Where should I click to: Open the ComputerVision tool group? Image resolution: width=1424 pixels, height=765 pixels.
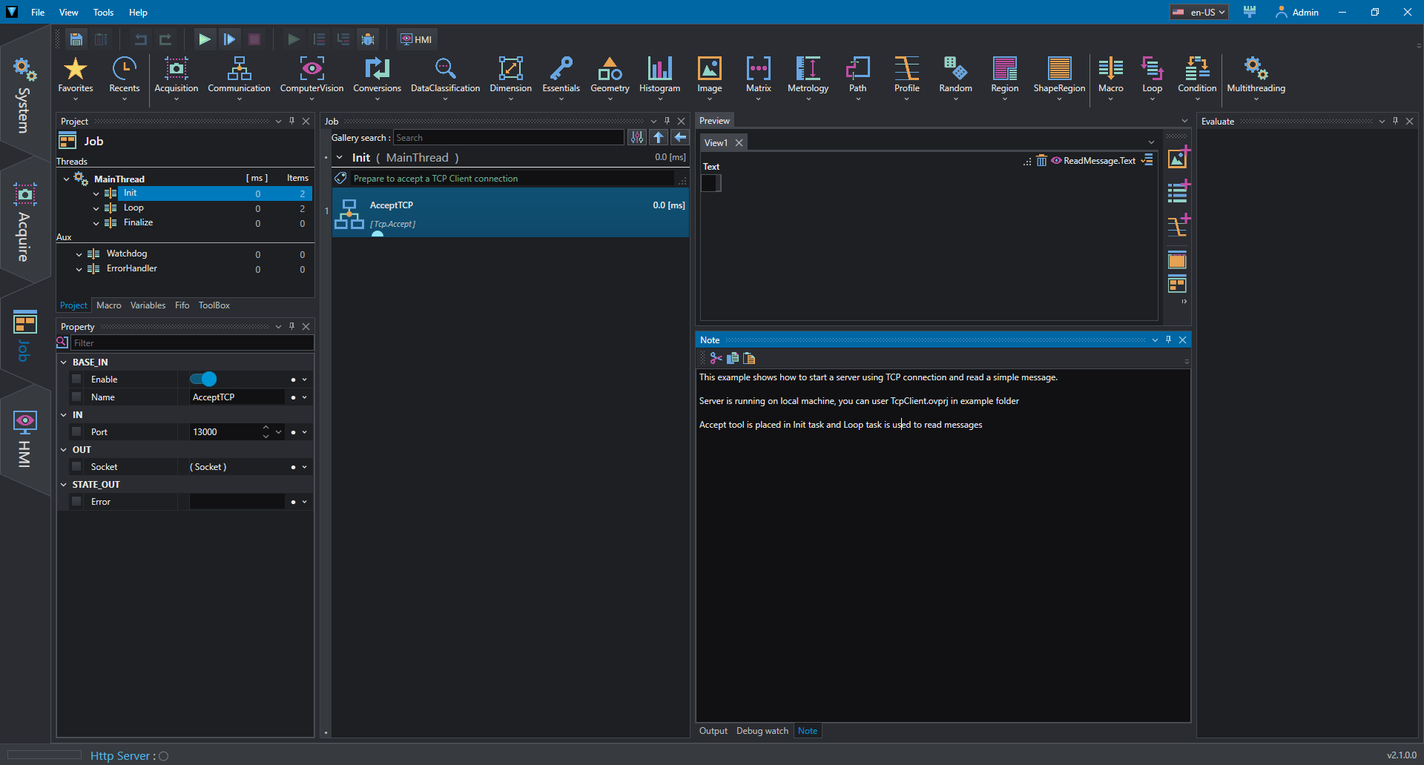point(311,76)
